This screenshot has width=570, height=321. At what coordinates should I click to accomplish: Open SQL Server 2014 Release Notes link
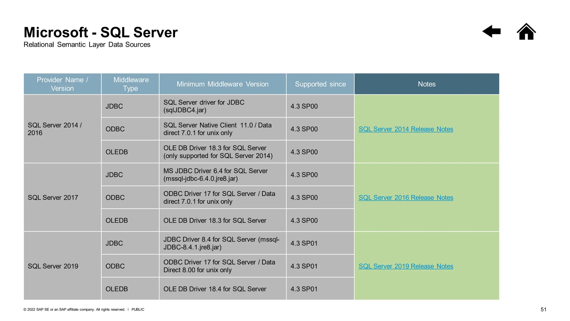[x=406, y=129]
